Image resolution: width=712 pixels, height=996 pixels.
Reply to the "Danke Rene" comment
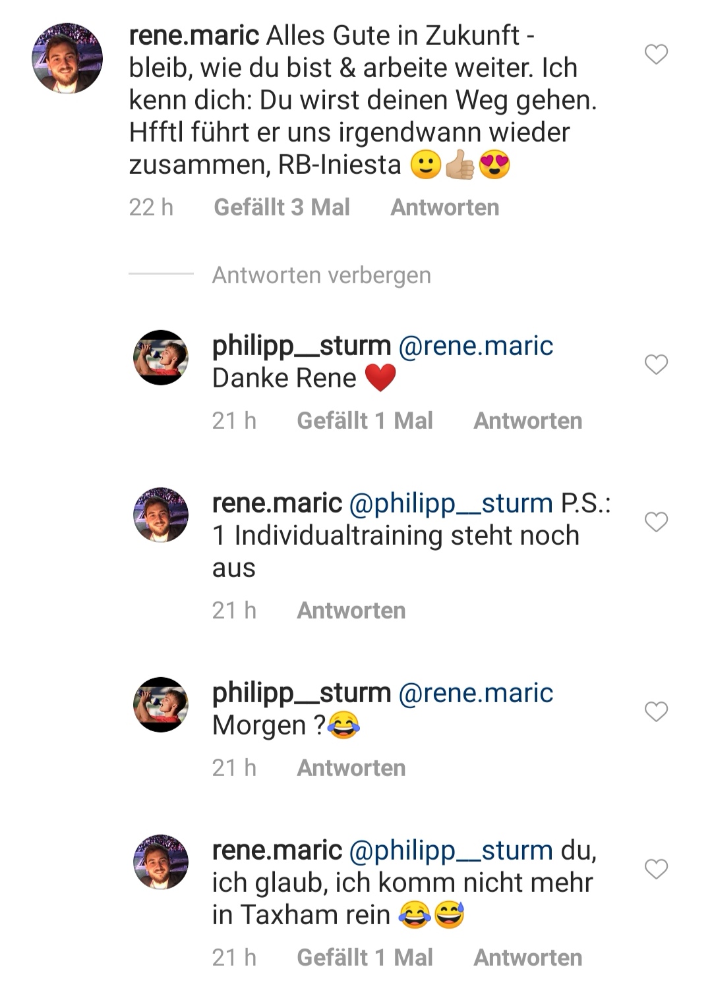coord(528,421)
